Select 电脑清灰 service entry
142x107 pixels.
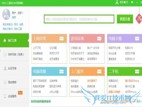pyautogui.click(x=75, y=81)
